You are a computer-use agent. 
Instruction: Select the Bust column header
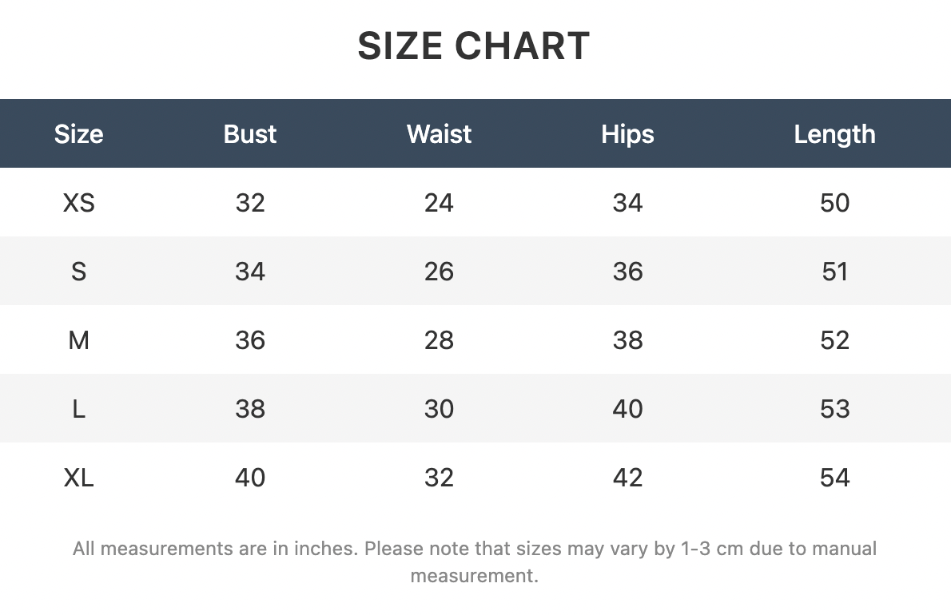pyautogui.click(x=250, y=134)
